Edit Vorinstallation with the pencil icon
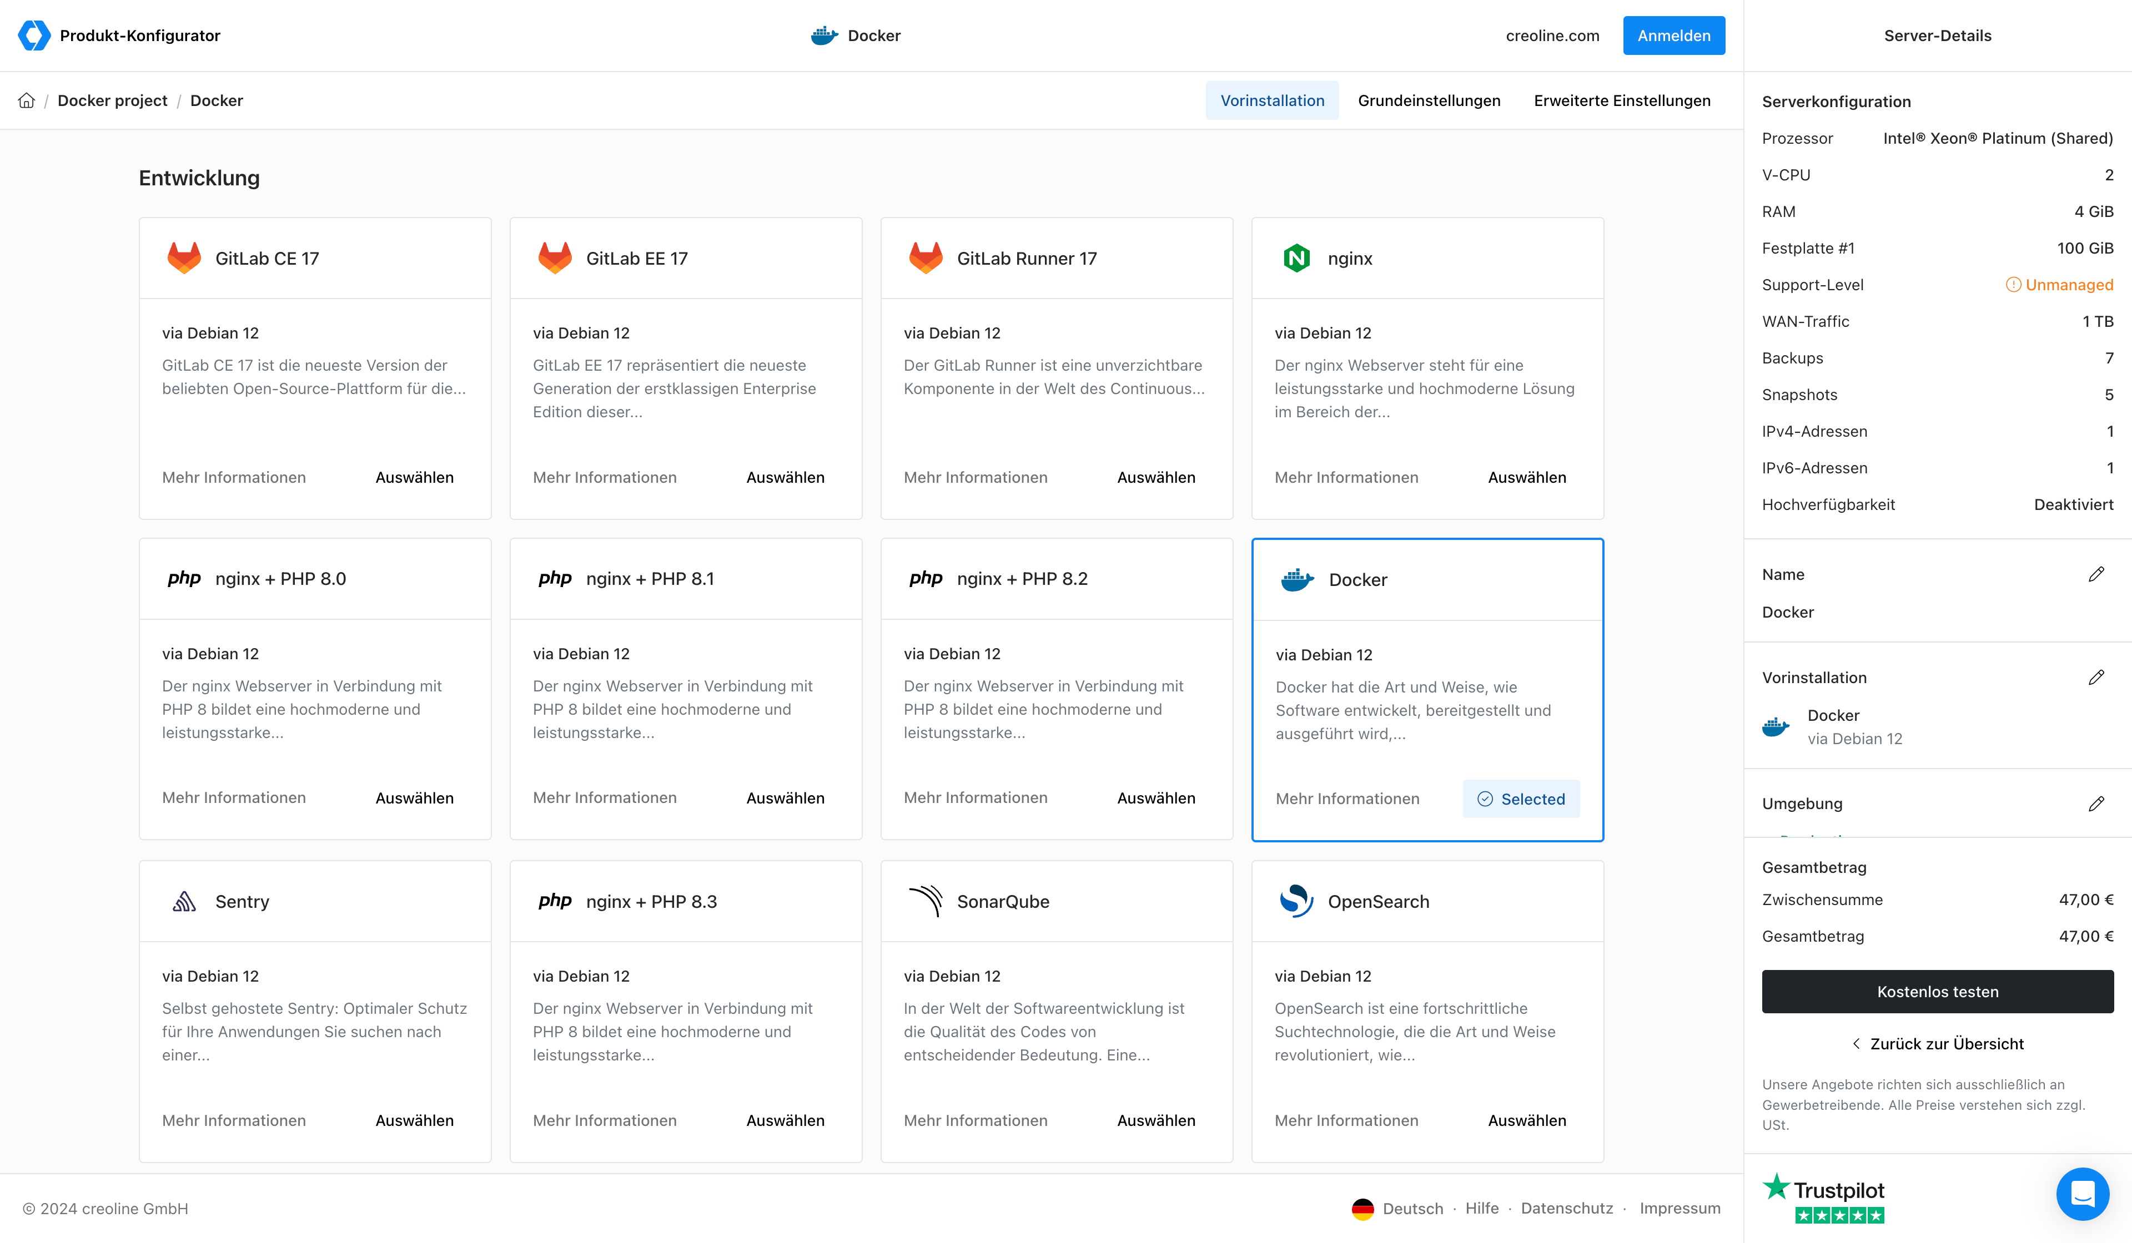The width and height of the screenshot is (2132, 1243). tap(2095, 678)
